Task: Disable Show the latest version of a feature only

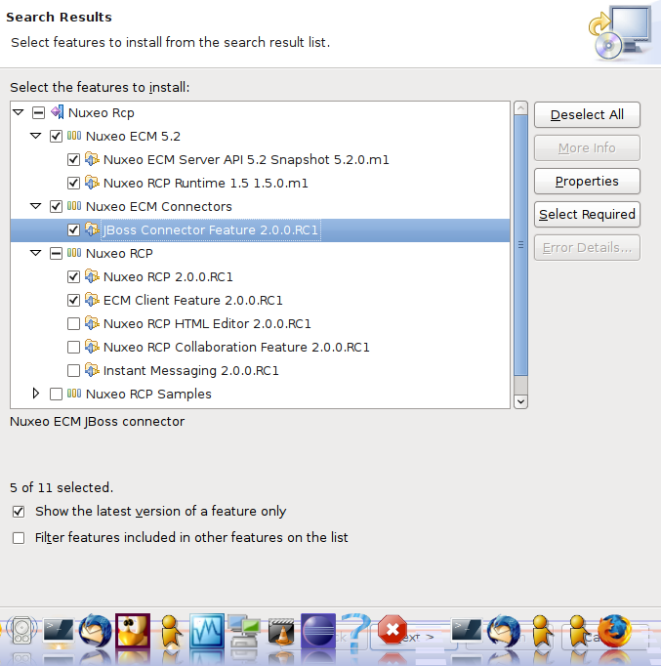Action: click(x=19, y=512)
